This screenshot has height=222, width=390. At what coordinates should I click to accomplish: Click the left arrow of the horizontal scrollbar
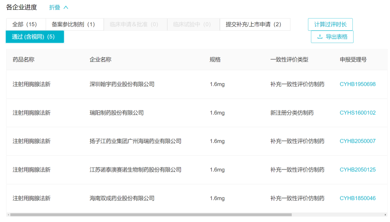(x=8, y=215)
